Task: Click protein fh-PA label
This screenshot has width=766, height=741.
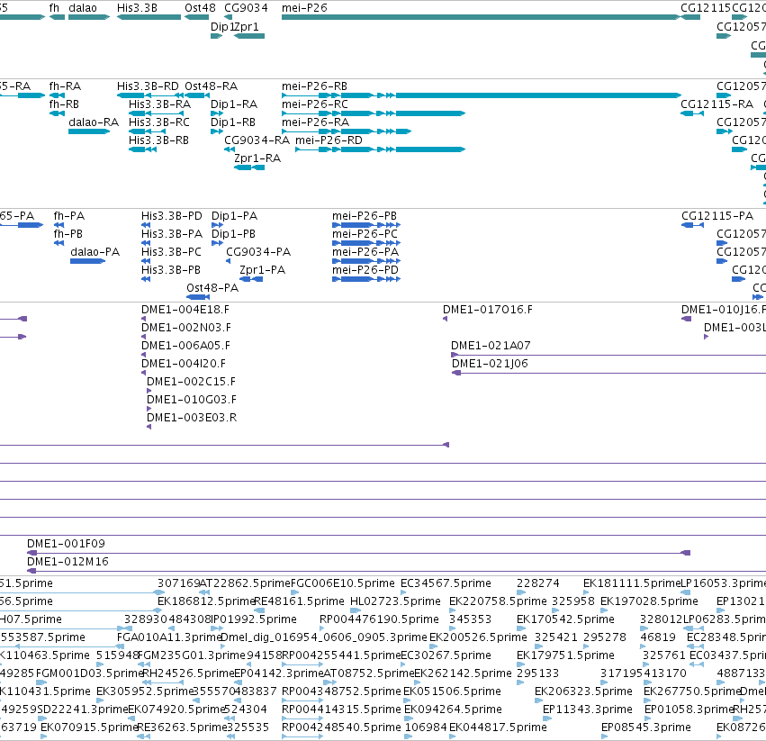Action: click(x=69, y=216)
